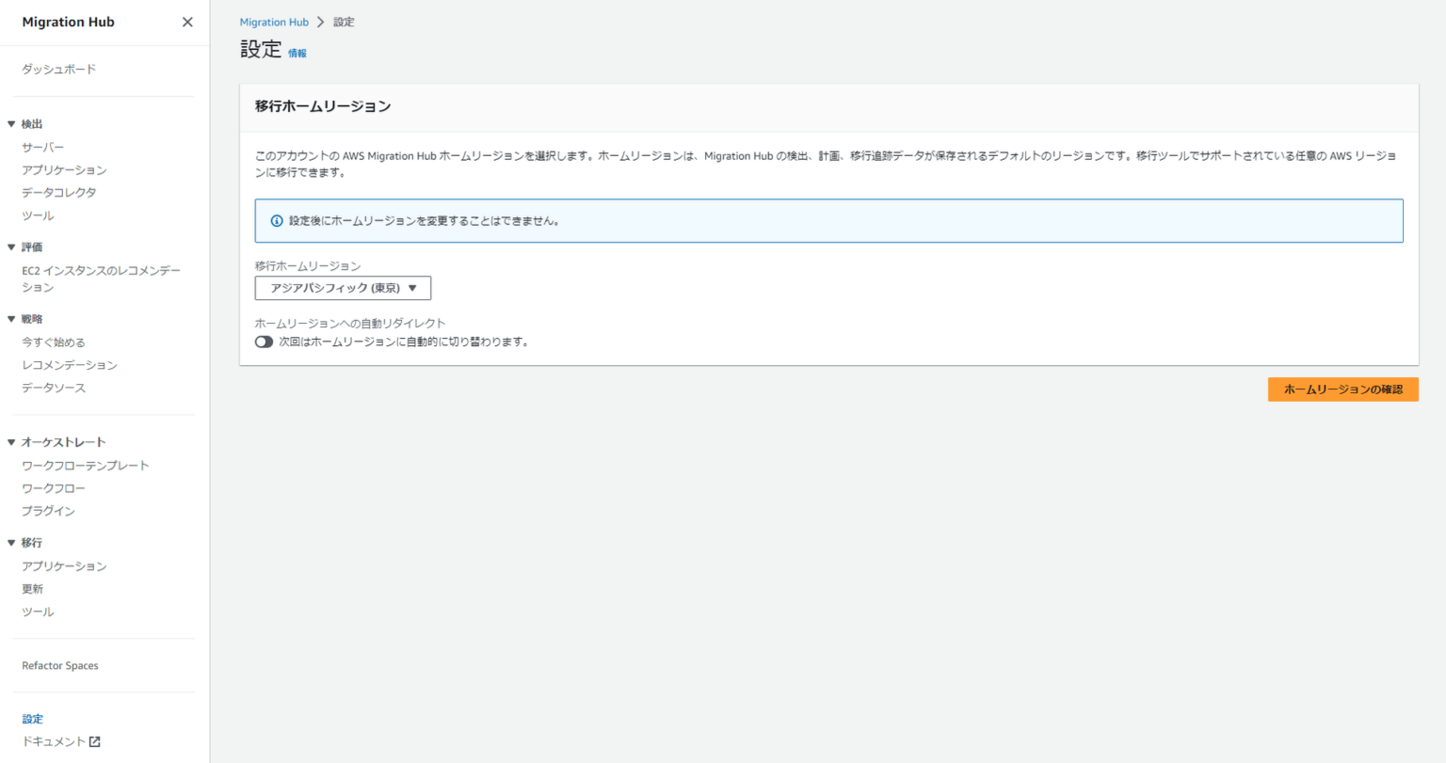
Task: Open データコレクタ in the sidebar
Action: tap(58, 192)
